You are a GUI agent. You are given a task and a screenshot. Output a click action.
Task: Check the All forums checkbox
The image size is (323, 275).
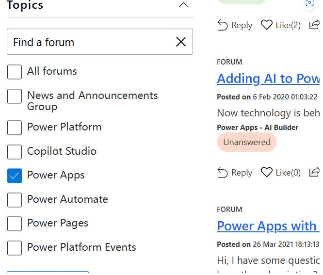point(15,72)
